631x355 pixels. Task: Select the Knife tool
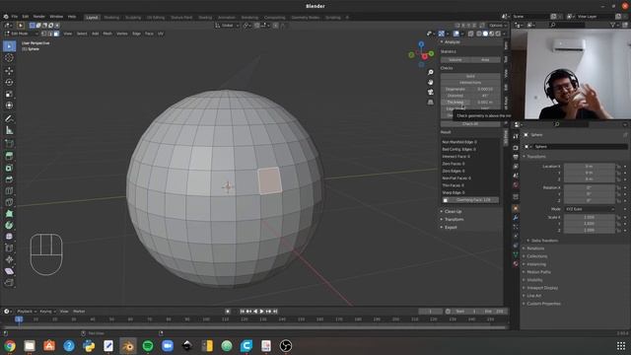click(x=9, y=202)
